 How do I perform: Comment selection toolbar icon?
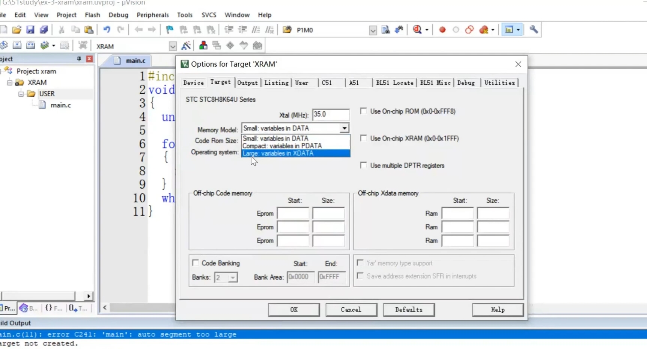click(256, 30)
